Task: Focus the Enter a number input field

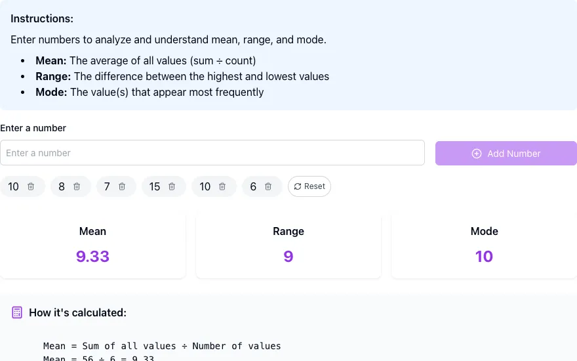Action: tap(212, 152)
